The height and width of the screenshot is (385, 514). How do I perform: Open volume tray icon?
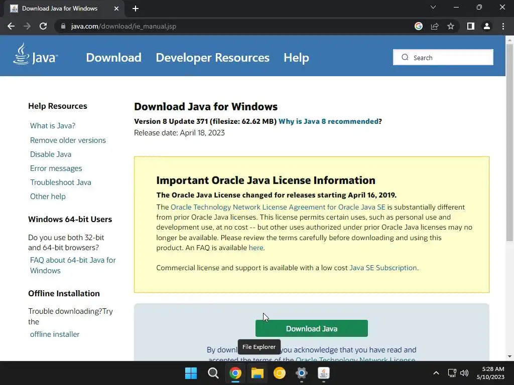464,373
